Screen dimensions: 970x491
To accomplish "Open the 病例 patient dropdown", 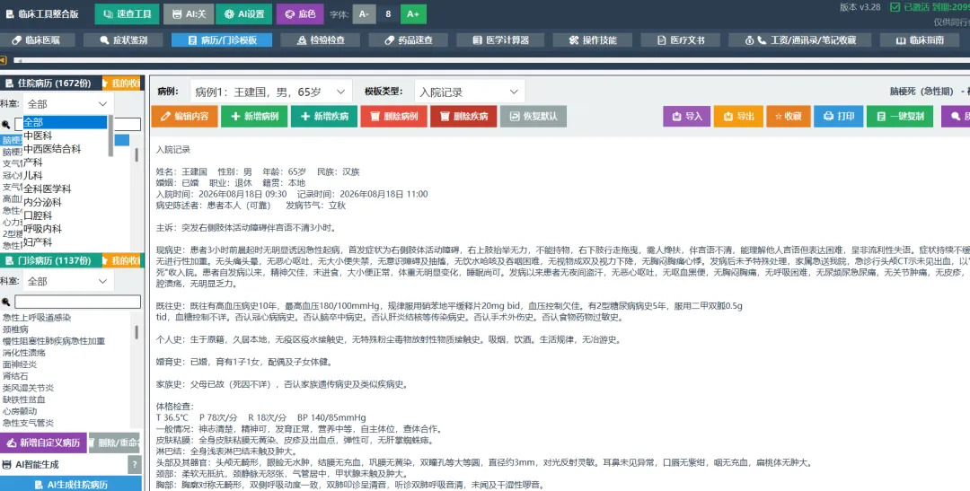I will (x=271, y=92).
